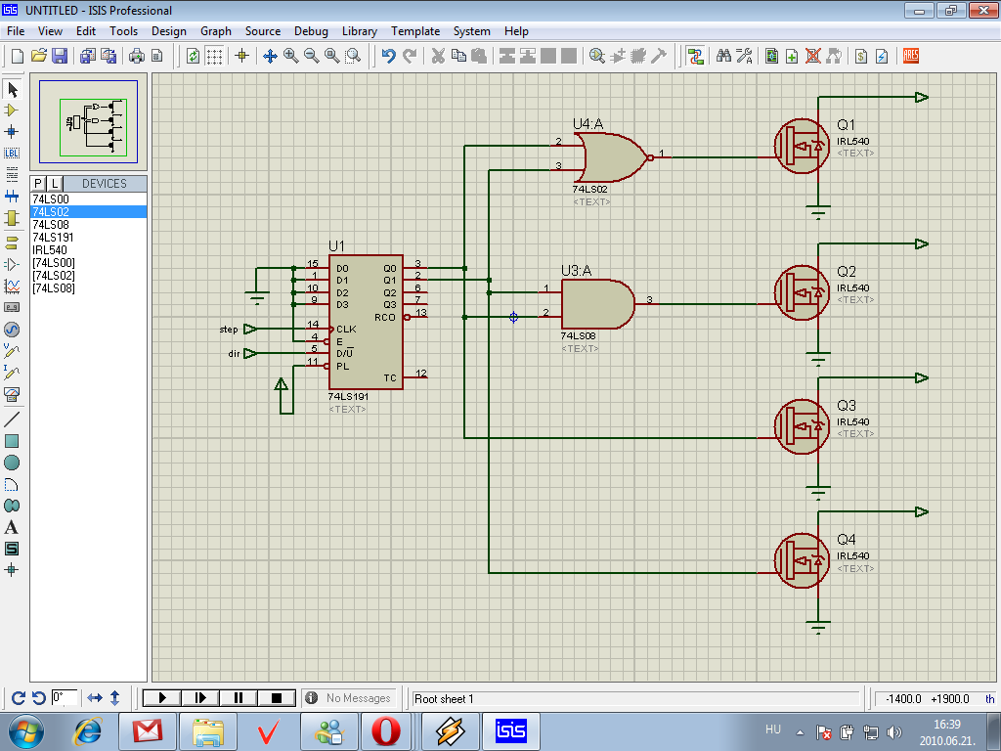Image resolution: width=1001 pixels, height=751 pixels.
Task: Select 74LS00 in the devices list
Action: [x=89, y=199]
